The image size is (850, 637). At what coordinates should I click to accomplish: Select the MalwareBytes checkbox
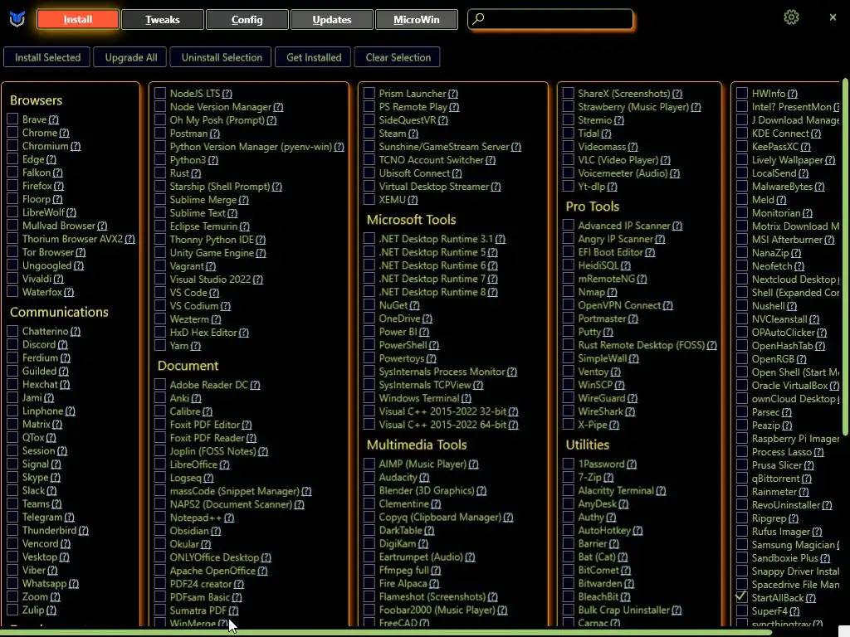[741, 187]
